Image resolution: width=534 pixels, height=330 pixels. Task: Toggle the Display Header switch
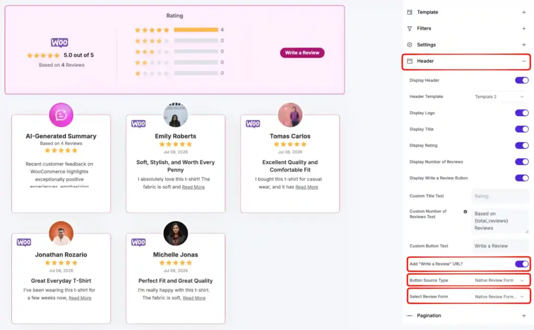521,80
